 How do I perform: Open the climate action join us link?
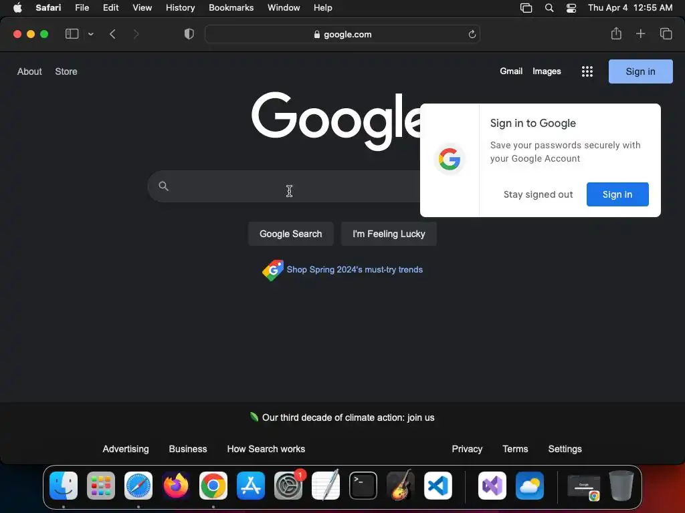click(348, 417)
